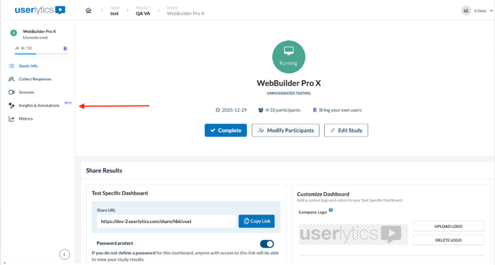
Task: Click the green Running monitor status icon
Action: [289, 56]
